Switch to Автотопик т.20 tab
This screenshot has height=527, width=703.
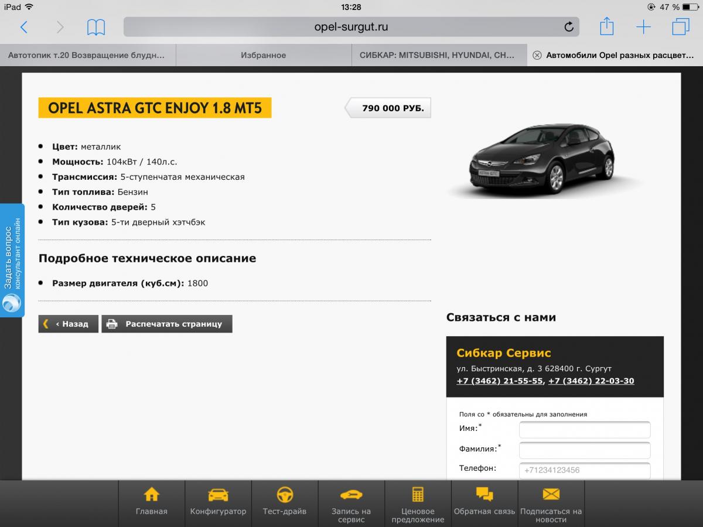click(x=88, y=55)
